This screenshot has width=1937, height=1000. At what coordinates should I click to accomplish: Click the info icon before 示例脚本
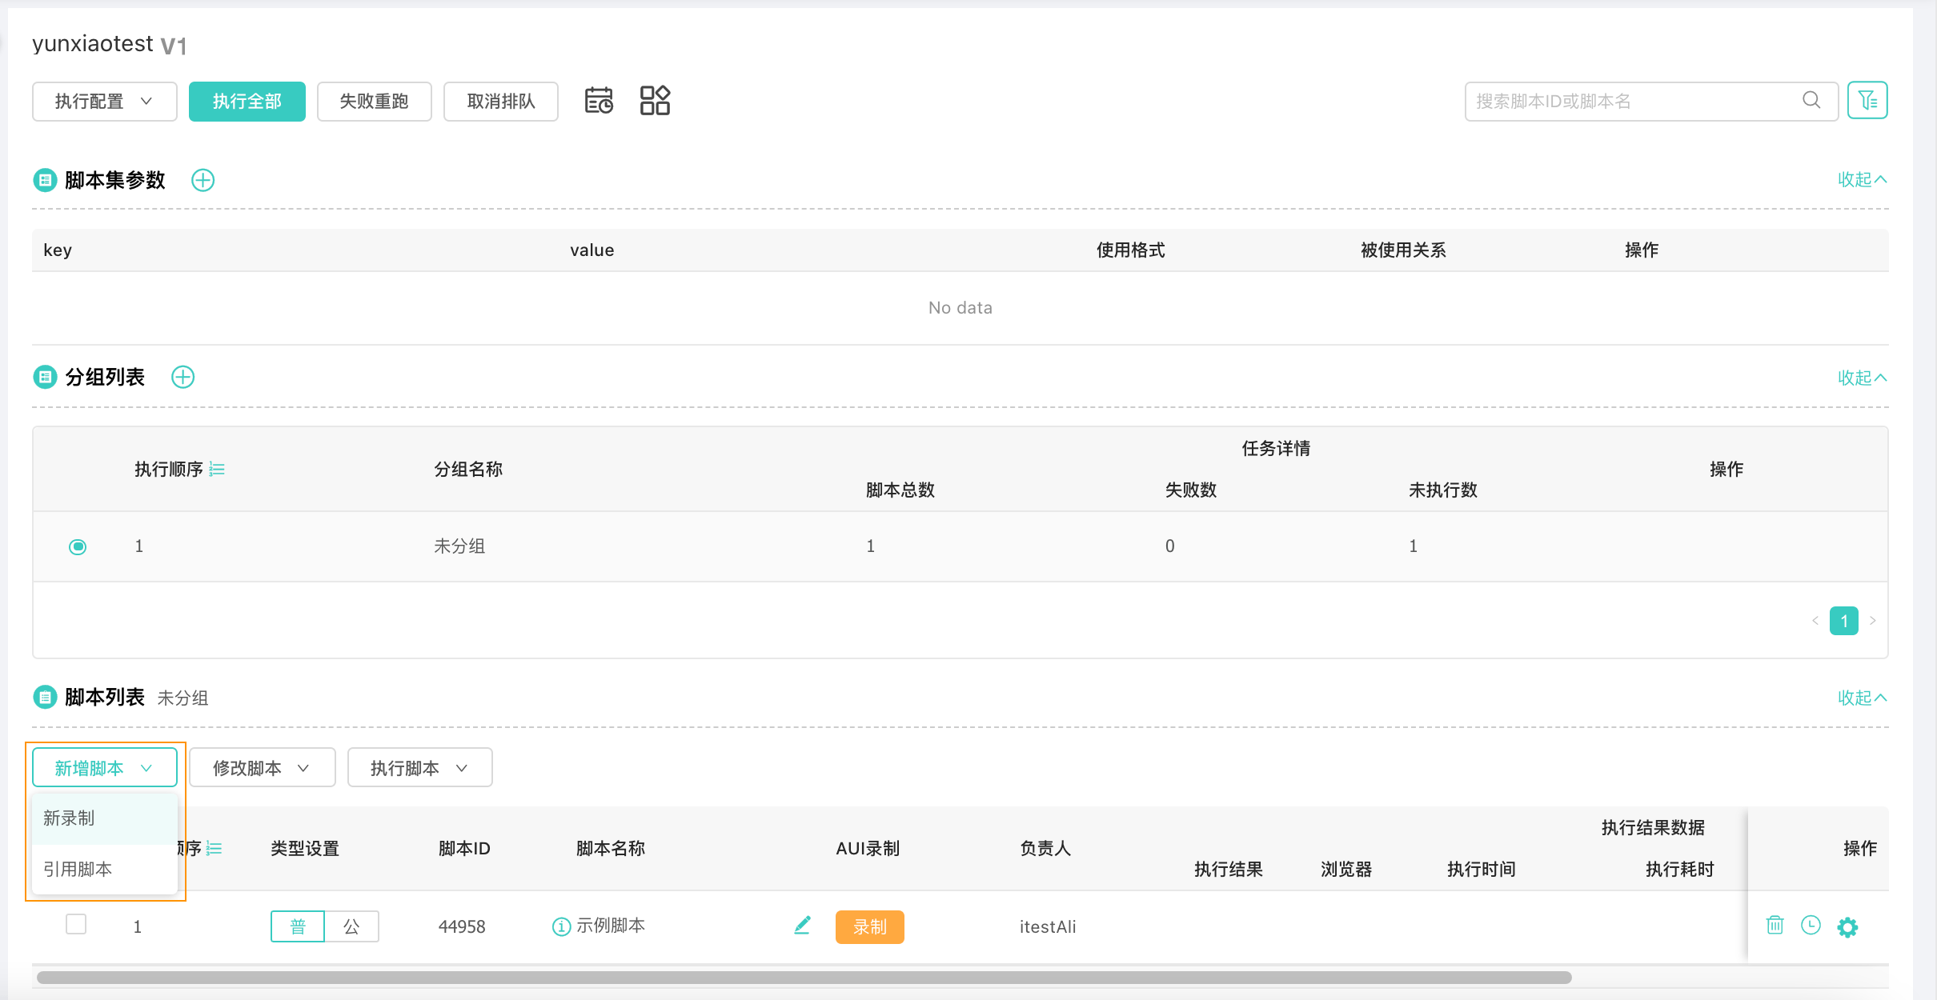click(x=561, y=926)
